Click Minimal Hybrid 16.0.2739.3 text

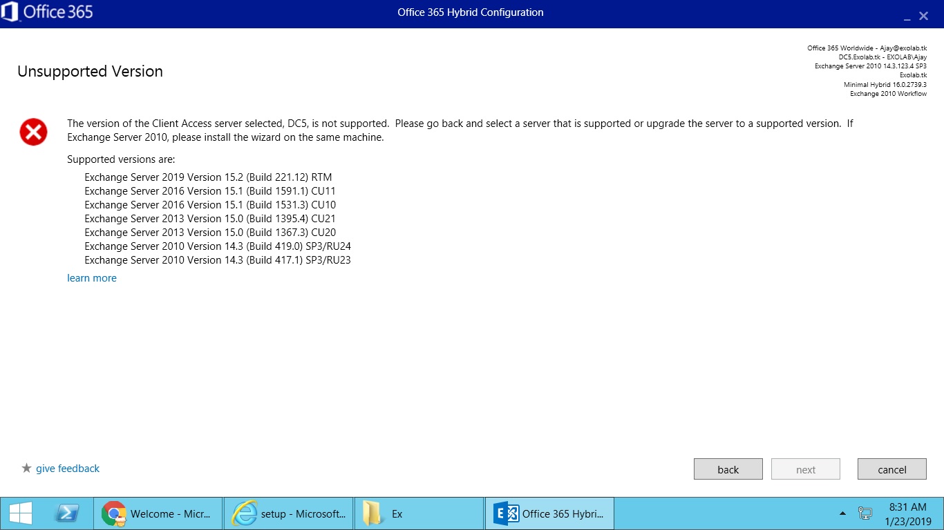coord(885,84)
